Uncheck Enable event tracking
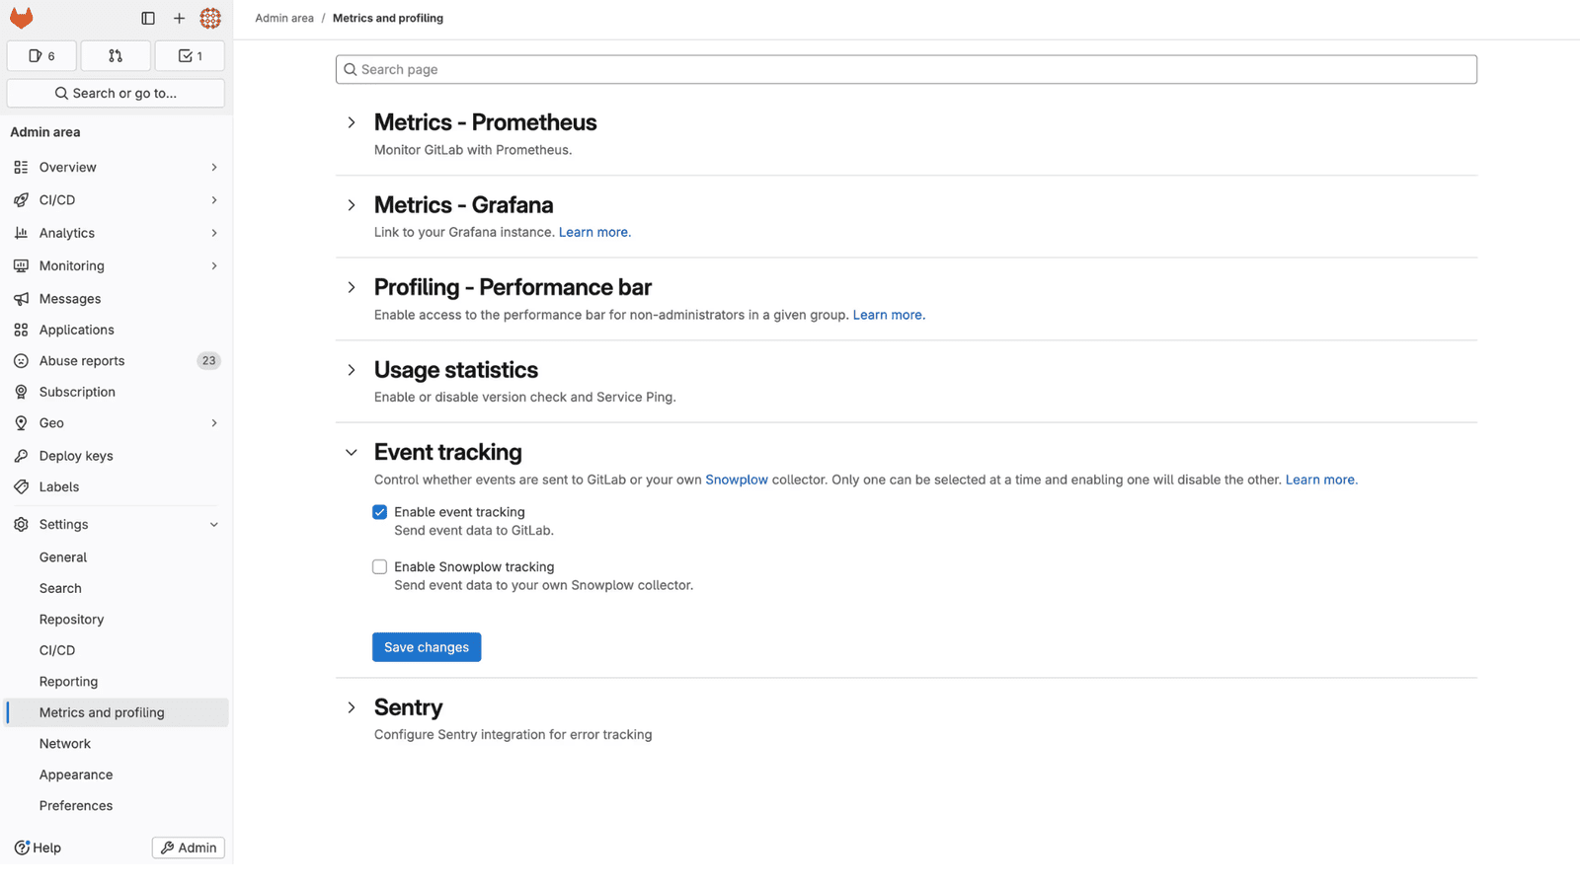The width and height of the screenshot is (1580, 888). [x=379, y=512]
